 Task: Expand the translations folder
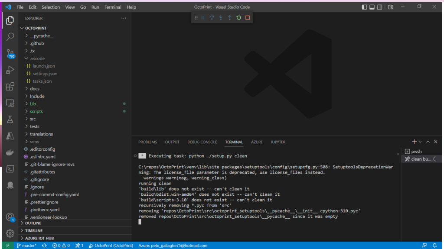click(x=75, y=134)
